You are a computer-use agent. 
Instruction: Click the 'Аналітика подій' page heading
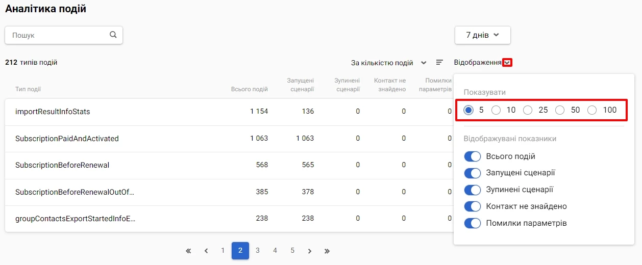coord(46,9)
